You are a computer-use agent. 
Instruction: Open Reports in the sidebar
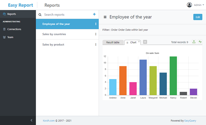coord(18,14)
